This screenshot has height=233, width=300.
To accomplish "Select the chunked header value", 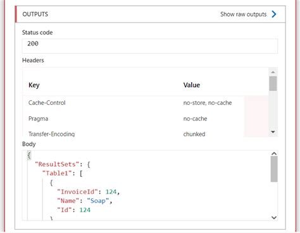I will 194,134.
